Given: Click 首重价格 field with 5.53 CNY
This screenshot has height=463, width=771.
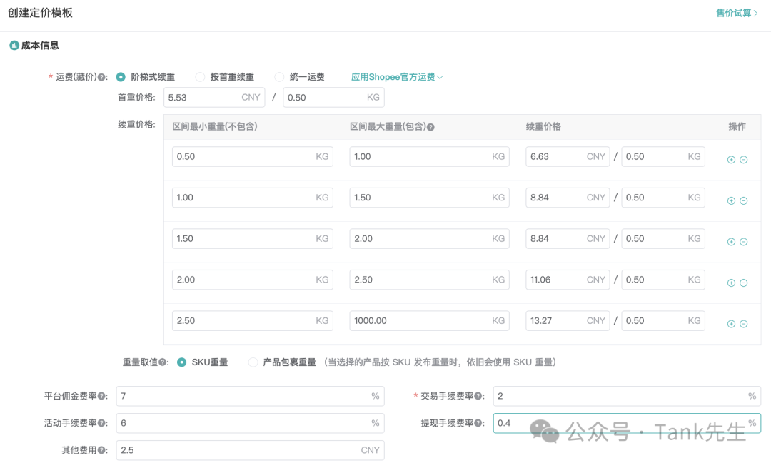Looking at the screenshot, I should coord(214,97).
